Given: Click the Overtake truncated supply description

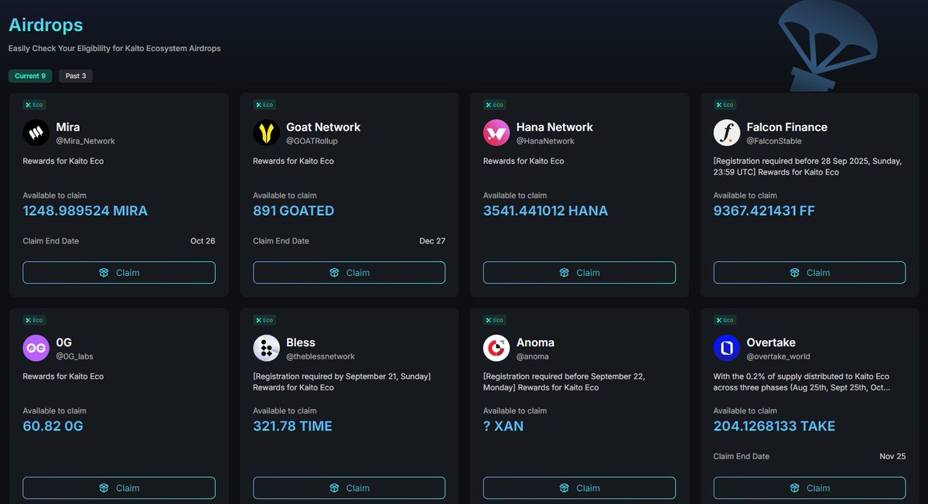Looking at the screenshot, I should pos(802,382).
